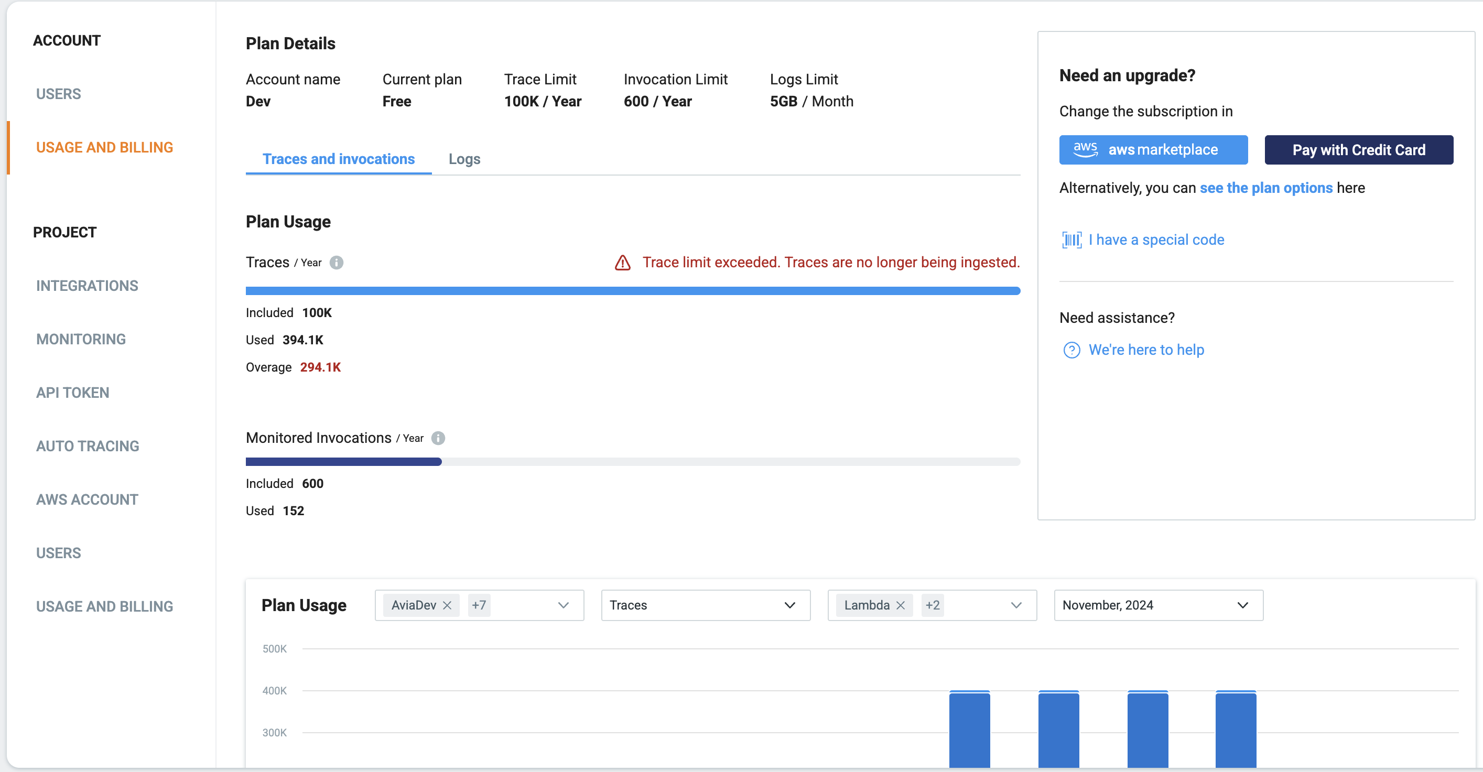Click the red warning triangle icon
1483x772 pixels.
[622, 263]
